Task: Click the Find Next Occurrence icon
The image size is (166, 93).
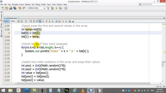Action: (x=37, y=21)
